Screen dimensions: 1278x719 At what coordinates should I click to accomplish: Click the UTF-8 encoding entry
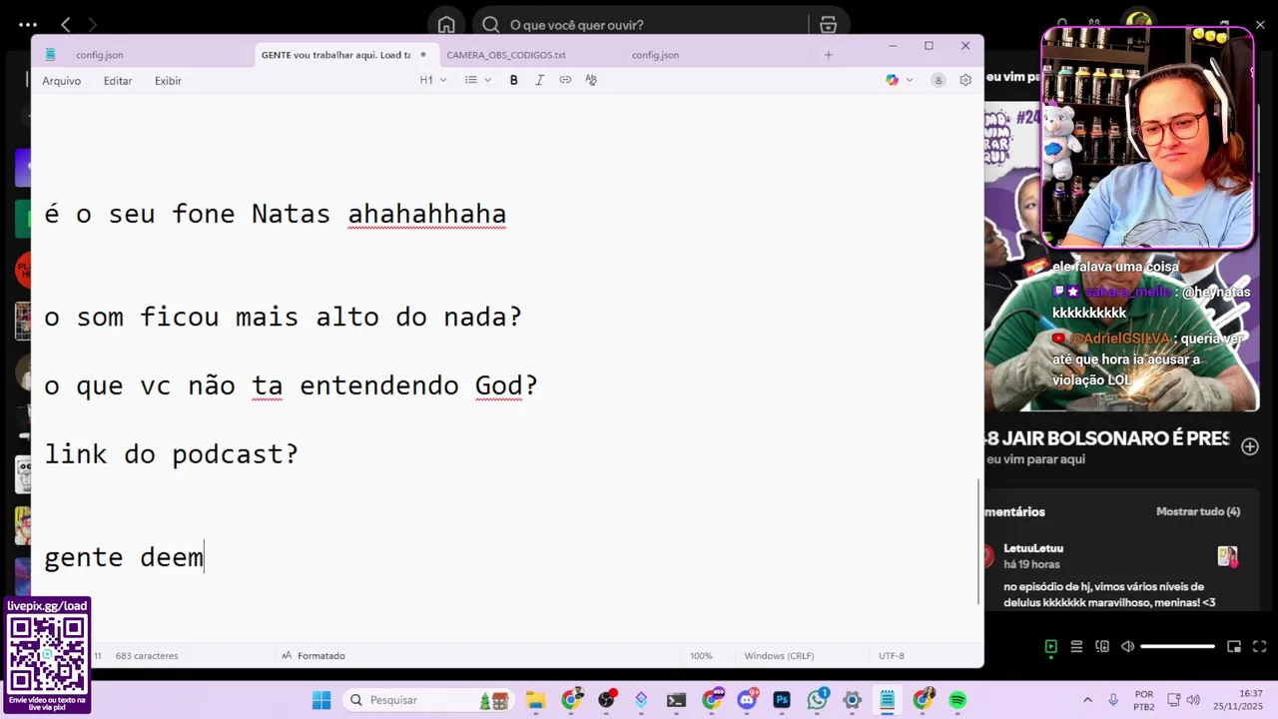click(x=892, y=656)
